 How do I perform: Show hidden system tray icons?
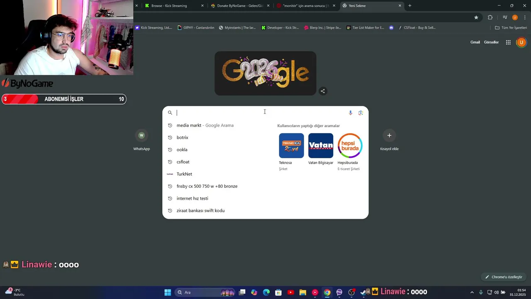472,292
